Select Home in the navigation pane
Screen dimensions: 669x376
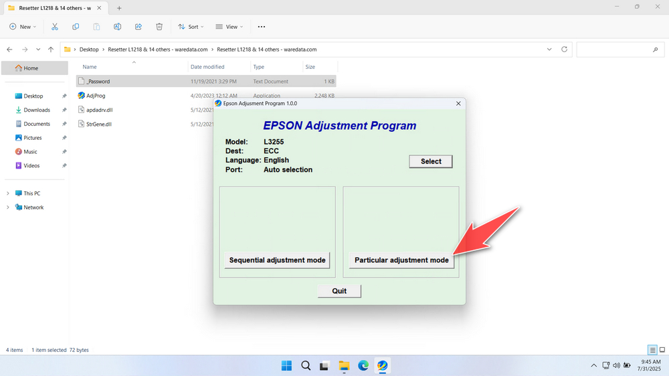pyautogui.click(x=35, y=68)
